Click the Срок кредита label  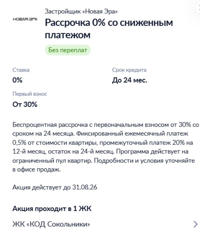pyautogui.click(x=129, y=70)
